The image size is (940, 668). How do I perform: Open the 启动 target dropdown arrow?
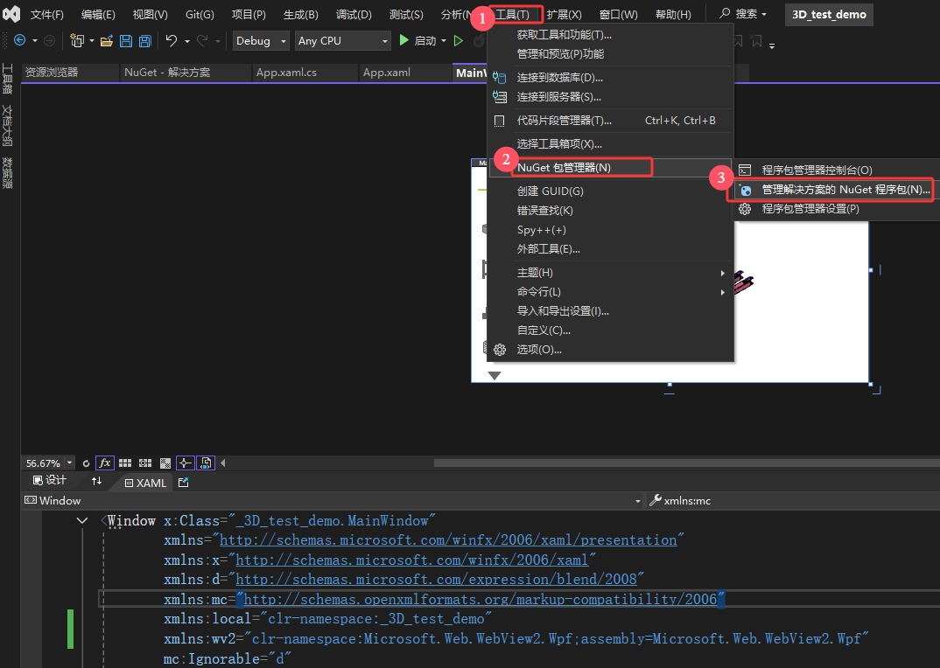(x=444, y=41)
